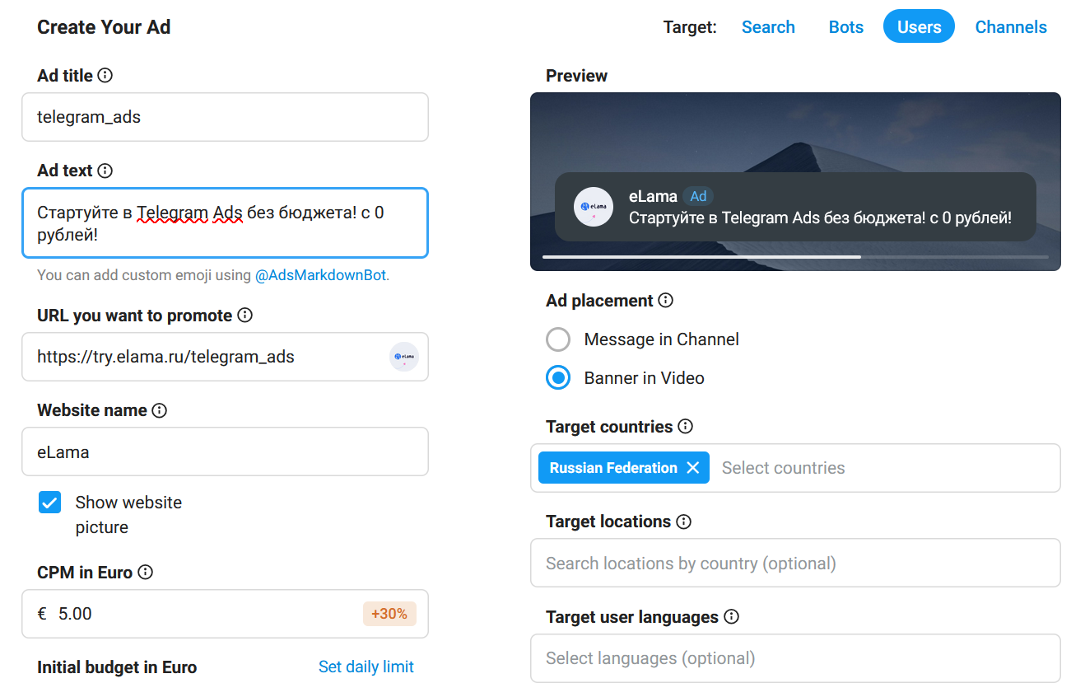Open the Target locations search dropdown
This screenshot has height=683, width=1085.
tap(794, 564)
